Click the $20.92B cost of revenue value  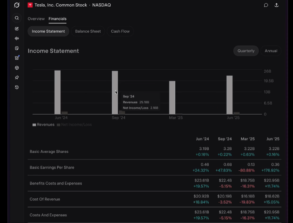(201, 196)
